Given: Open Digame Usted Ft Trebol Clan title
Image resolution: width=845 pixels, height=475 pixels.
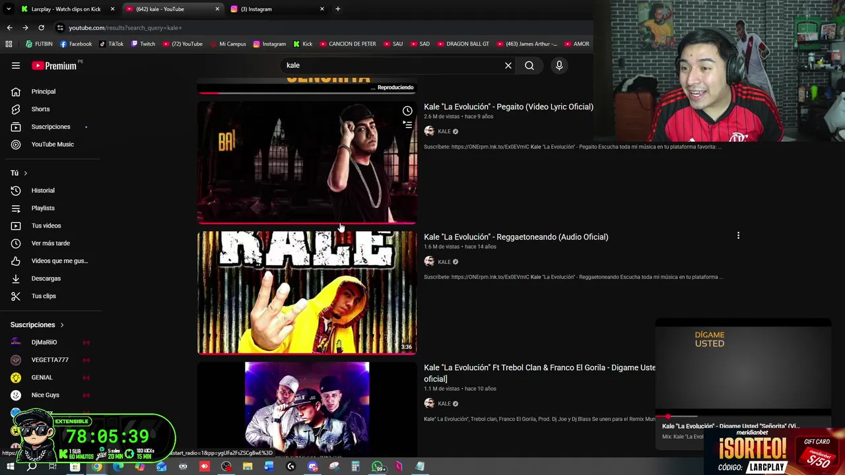Looking at the screenshot, I should pos(539,373).
